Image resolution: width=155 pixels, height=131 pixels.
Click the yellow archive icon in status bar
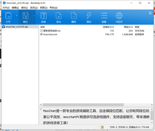point(102,127)
